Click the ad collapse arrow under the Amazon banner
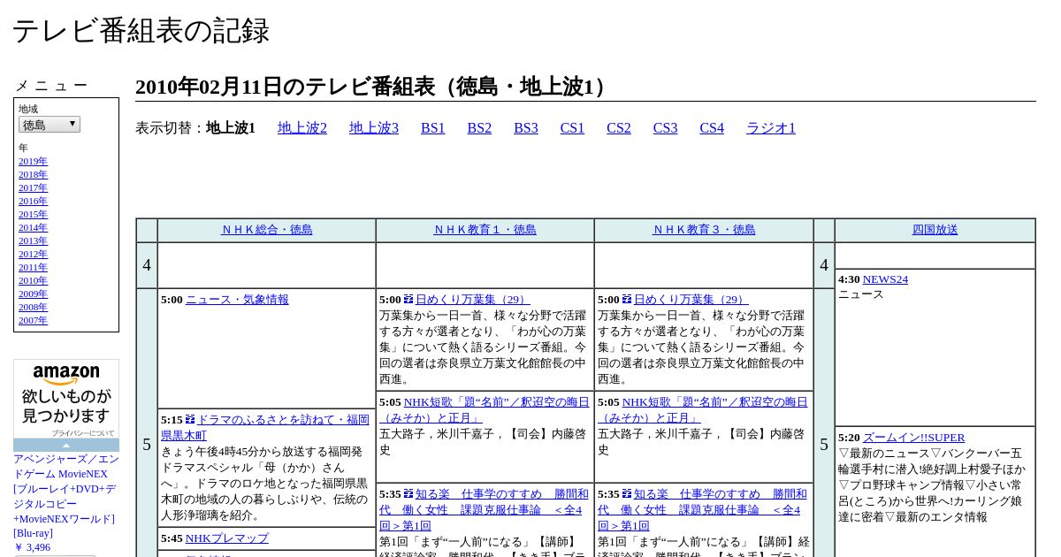 (66, 446)
